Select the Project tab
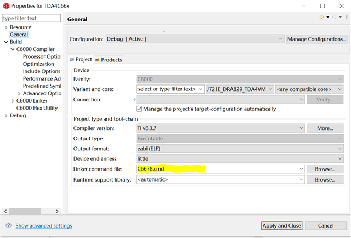351x238 pixels. [x=81, y=60]
